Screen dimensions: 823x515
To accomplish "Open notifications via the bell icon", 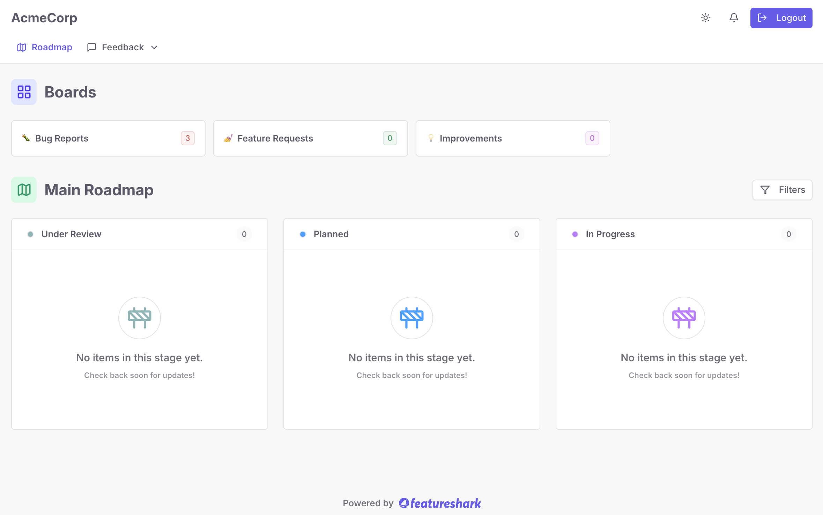I will coord(734,18).
